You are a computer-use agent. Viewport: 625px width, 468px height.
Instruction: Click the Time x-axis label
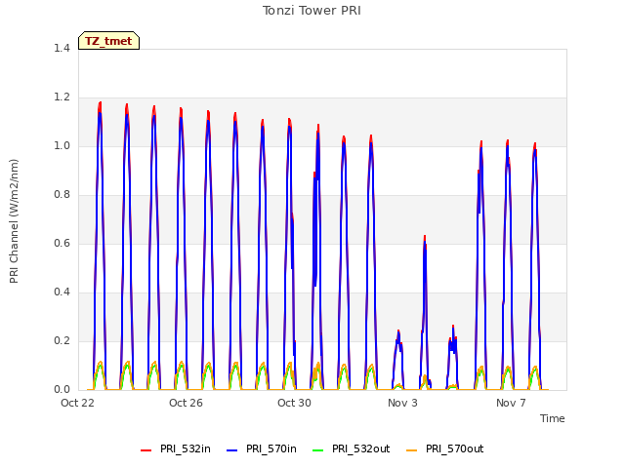pyautogui.click(x=553, y=418)
